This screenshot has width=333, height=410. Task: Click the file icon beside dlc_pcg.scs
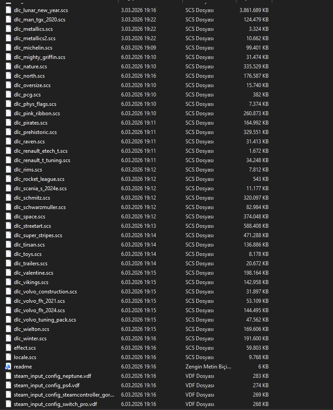(x=8, y=95)
